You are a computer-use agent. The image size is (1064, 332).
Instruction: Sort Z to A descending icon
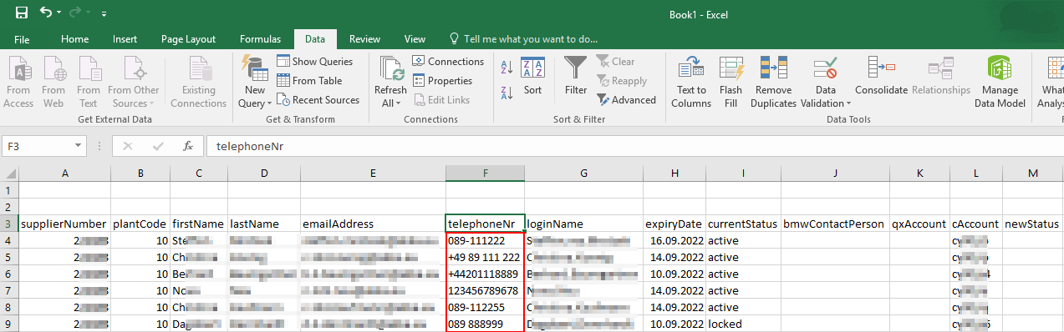(507, 93)
